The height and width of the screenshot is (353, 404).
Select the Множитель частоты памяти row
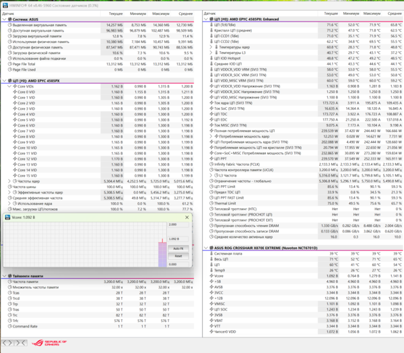(98, 287)
